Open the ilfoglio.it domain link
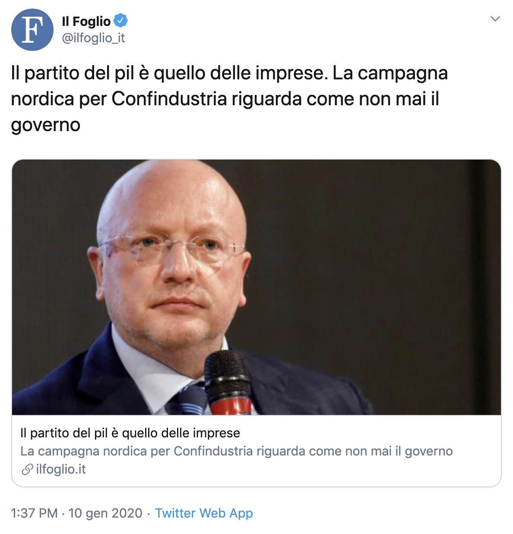The image size is (513, 534). tap(61, 469)
